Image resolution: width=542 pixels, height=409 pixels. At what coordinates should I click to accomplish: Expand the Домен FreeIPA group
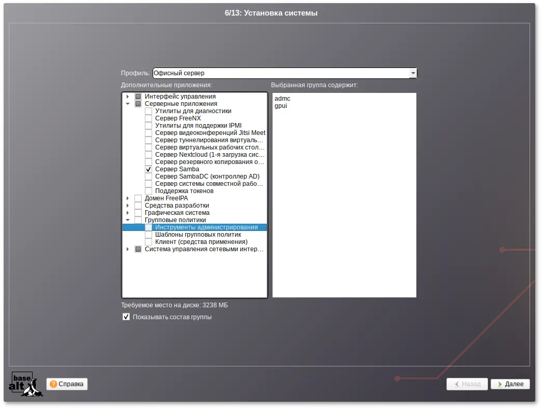pos(128,198)
